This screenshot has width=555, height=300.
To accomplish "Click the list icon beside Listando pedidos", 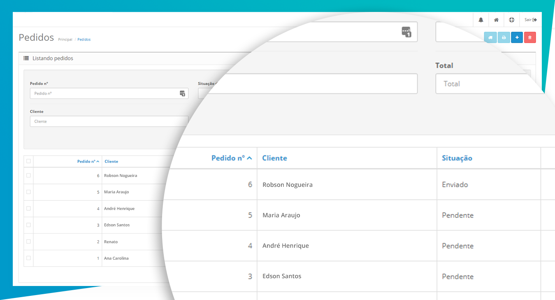I will (x=26, y=58).
